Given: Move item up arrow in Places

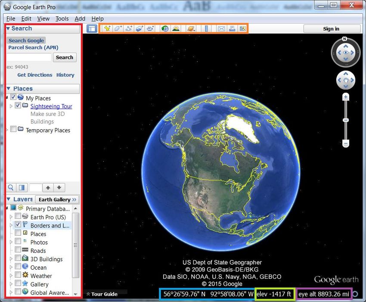Looking at the screenshot, I should 48,187.
